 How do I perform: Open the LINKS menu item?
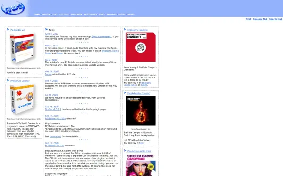pos(102,15)
